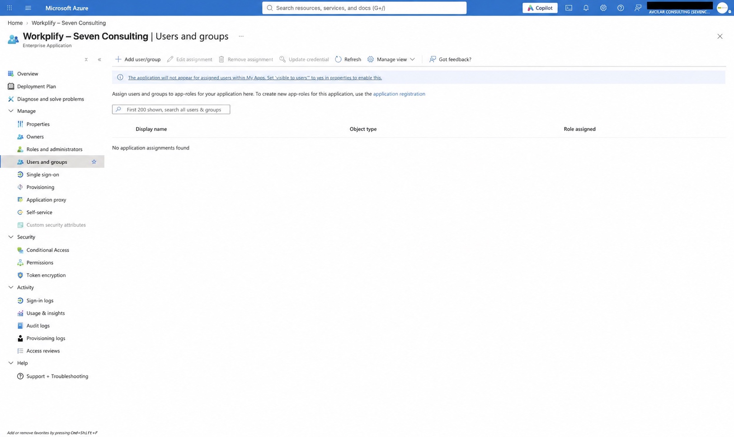This screenshot has height=437, width=734.
Task: Open portal settings gear icon
Action: click(603, 8)
